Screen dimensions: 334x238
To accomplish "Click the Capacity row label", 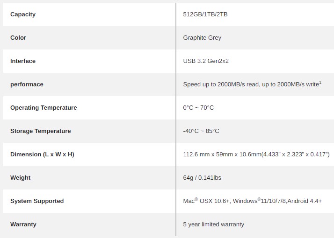I will pyautogui.click(x=23, y=14).
